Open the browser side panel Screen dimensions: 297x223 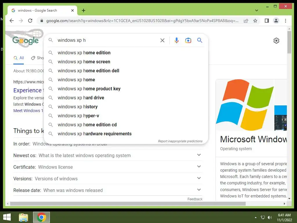click(267, 21)
